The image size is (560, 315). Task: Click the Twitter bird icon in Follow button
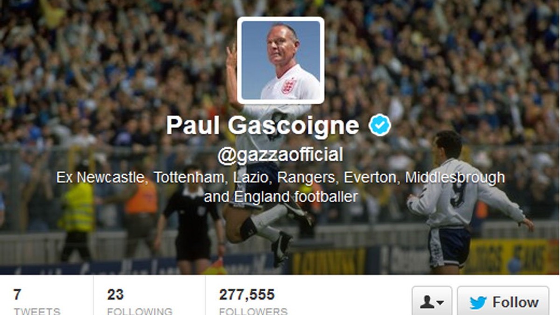tap(478, 303)
